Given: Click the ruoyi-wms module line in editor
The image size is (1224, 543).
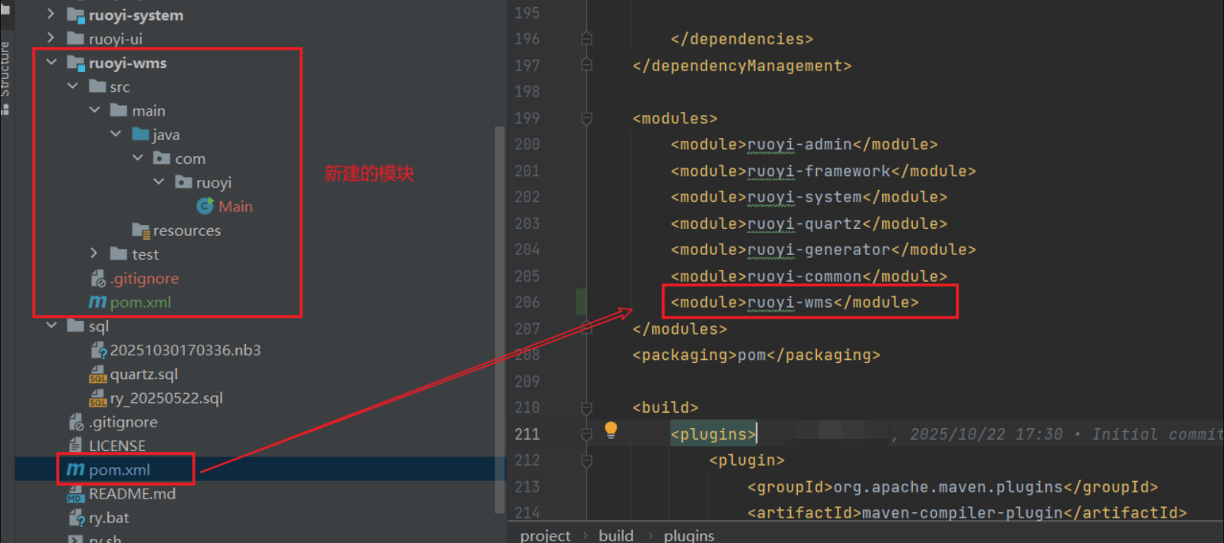Looking at the screenshot, I should click(x=795, y=302).
